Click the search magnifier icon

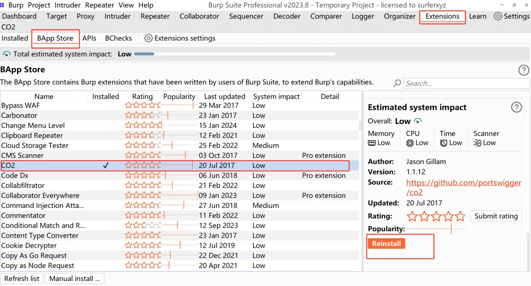[397, 83]
